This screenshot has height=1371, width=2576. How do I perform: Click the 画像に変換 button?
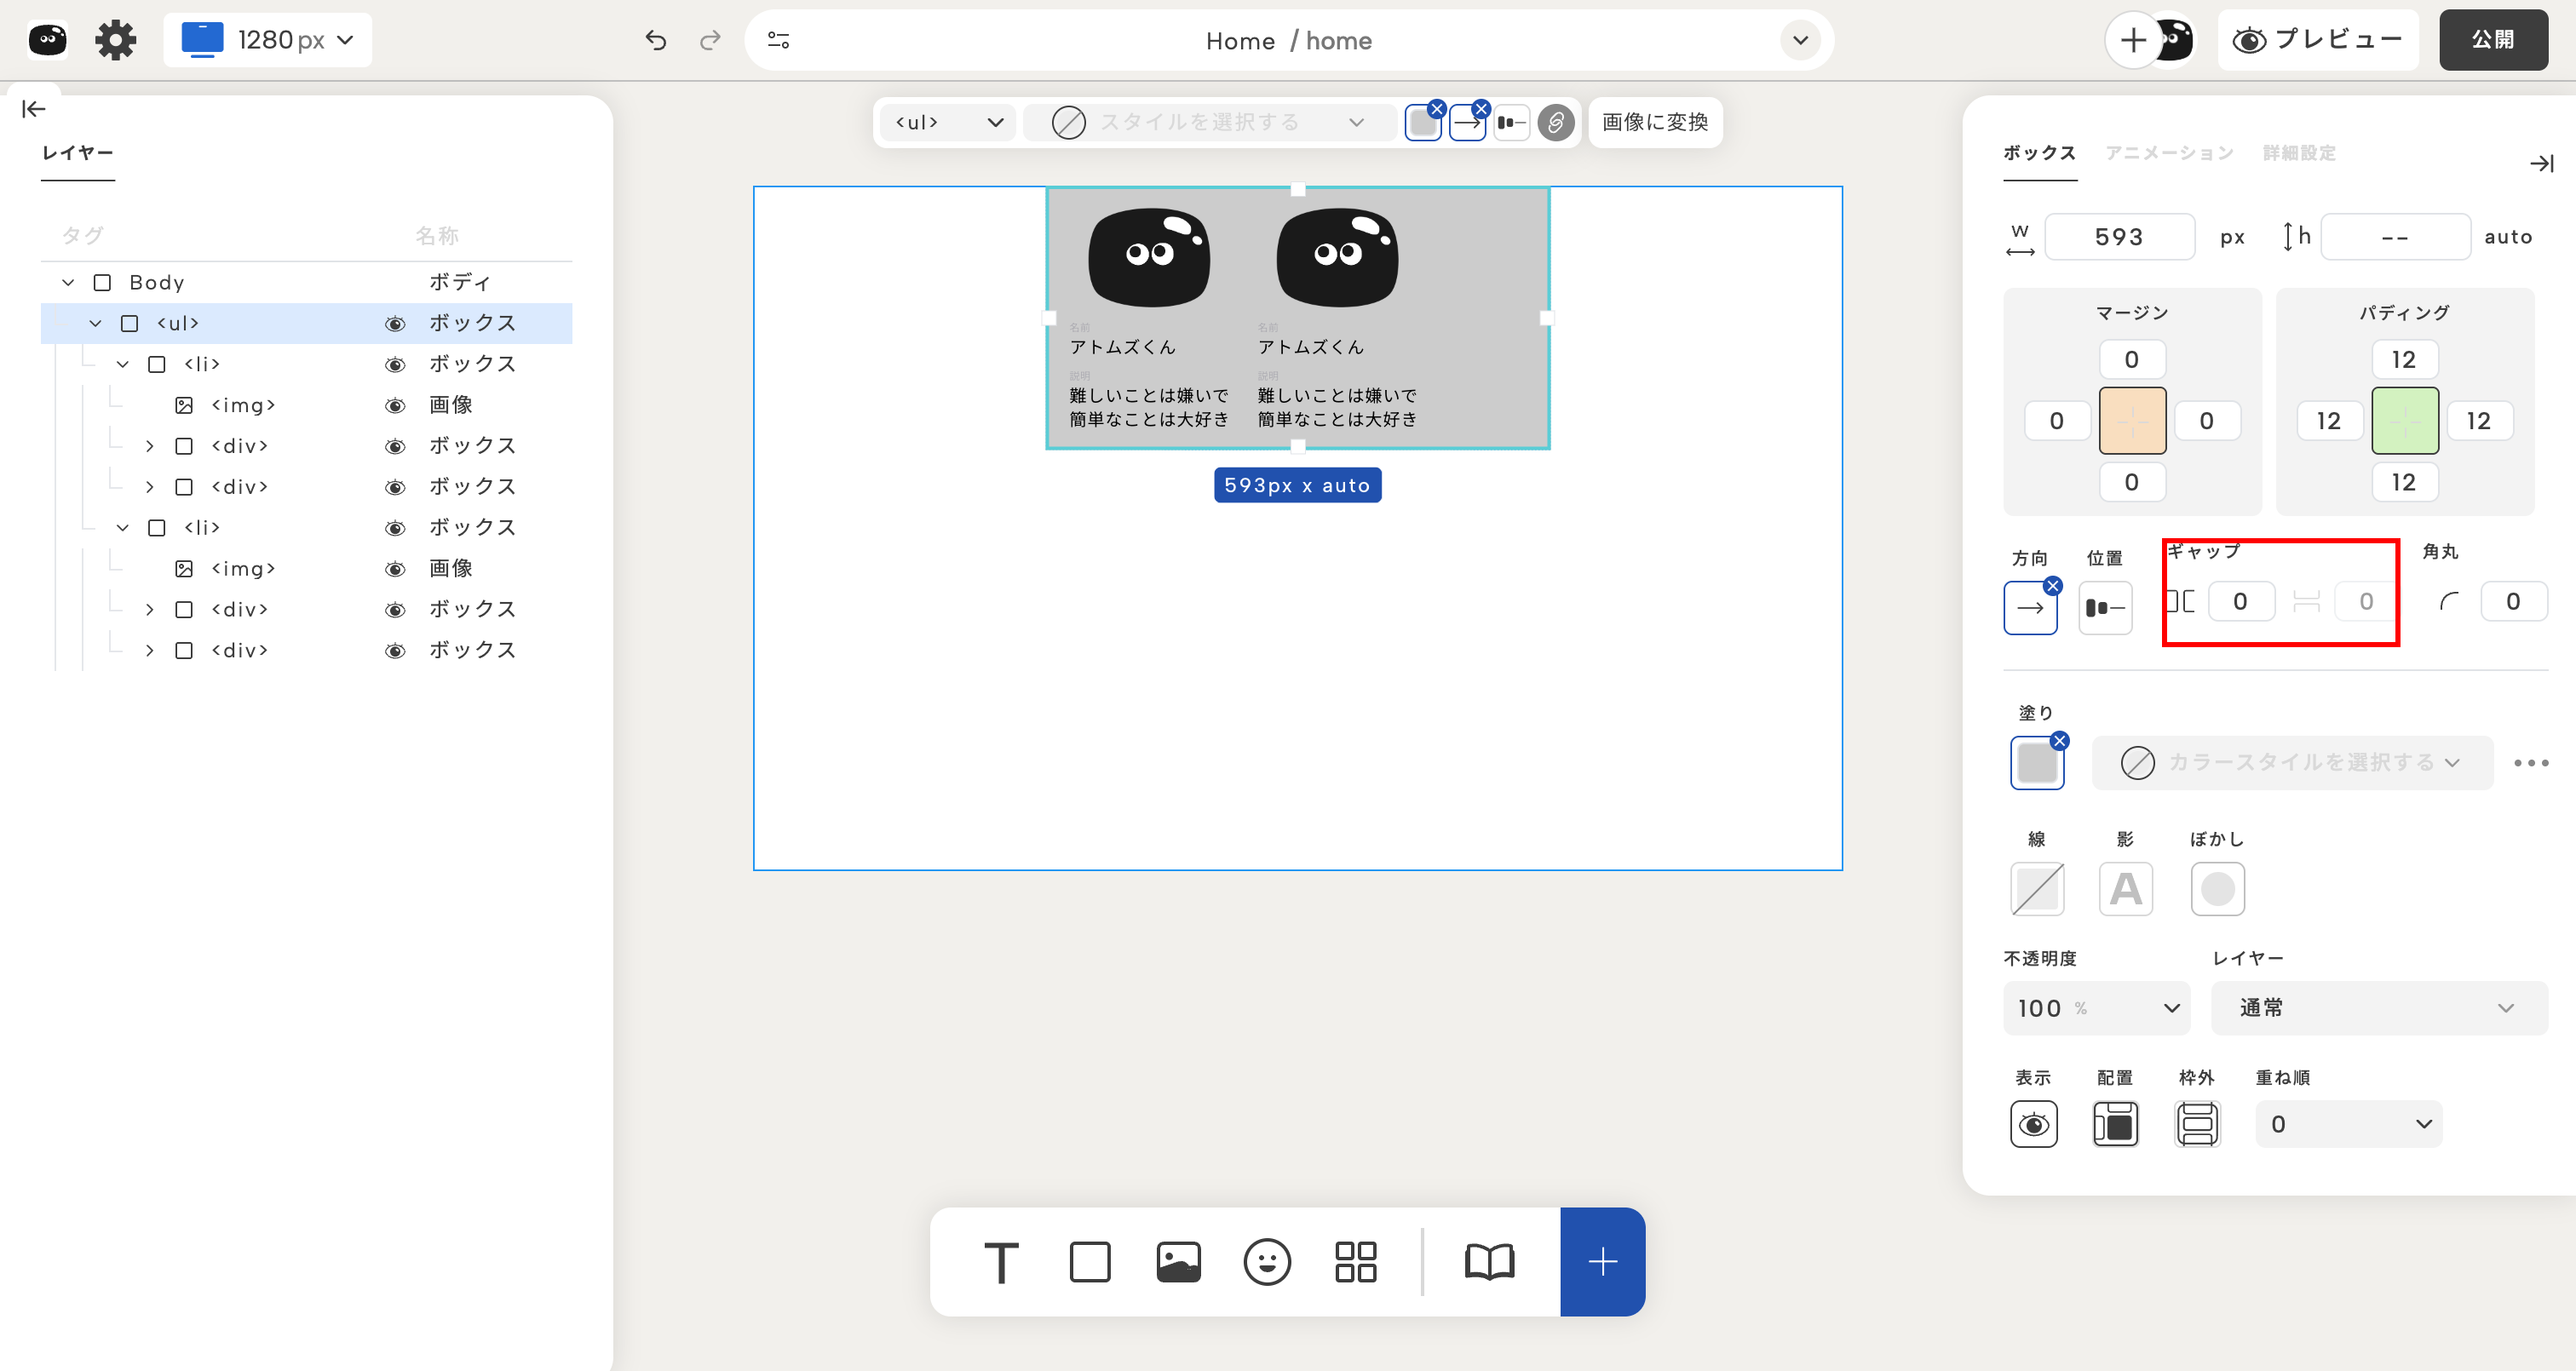(1654, 122)
